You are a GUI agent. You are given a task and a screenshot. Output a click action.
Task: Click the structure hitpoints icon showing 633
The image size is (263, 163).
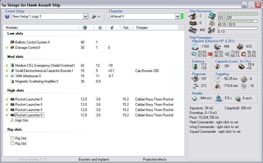tap(240, 46)
